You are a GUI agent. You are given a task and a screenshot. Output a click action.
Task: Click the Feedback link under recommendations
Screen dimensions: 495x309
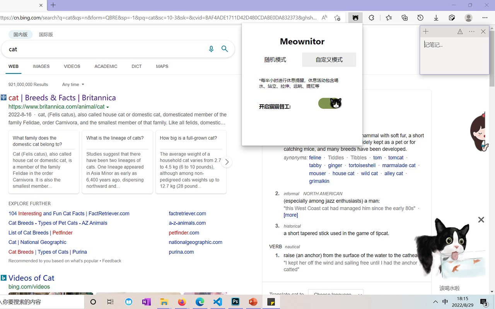click(x=112, y=261)
